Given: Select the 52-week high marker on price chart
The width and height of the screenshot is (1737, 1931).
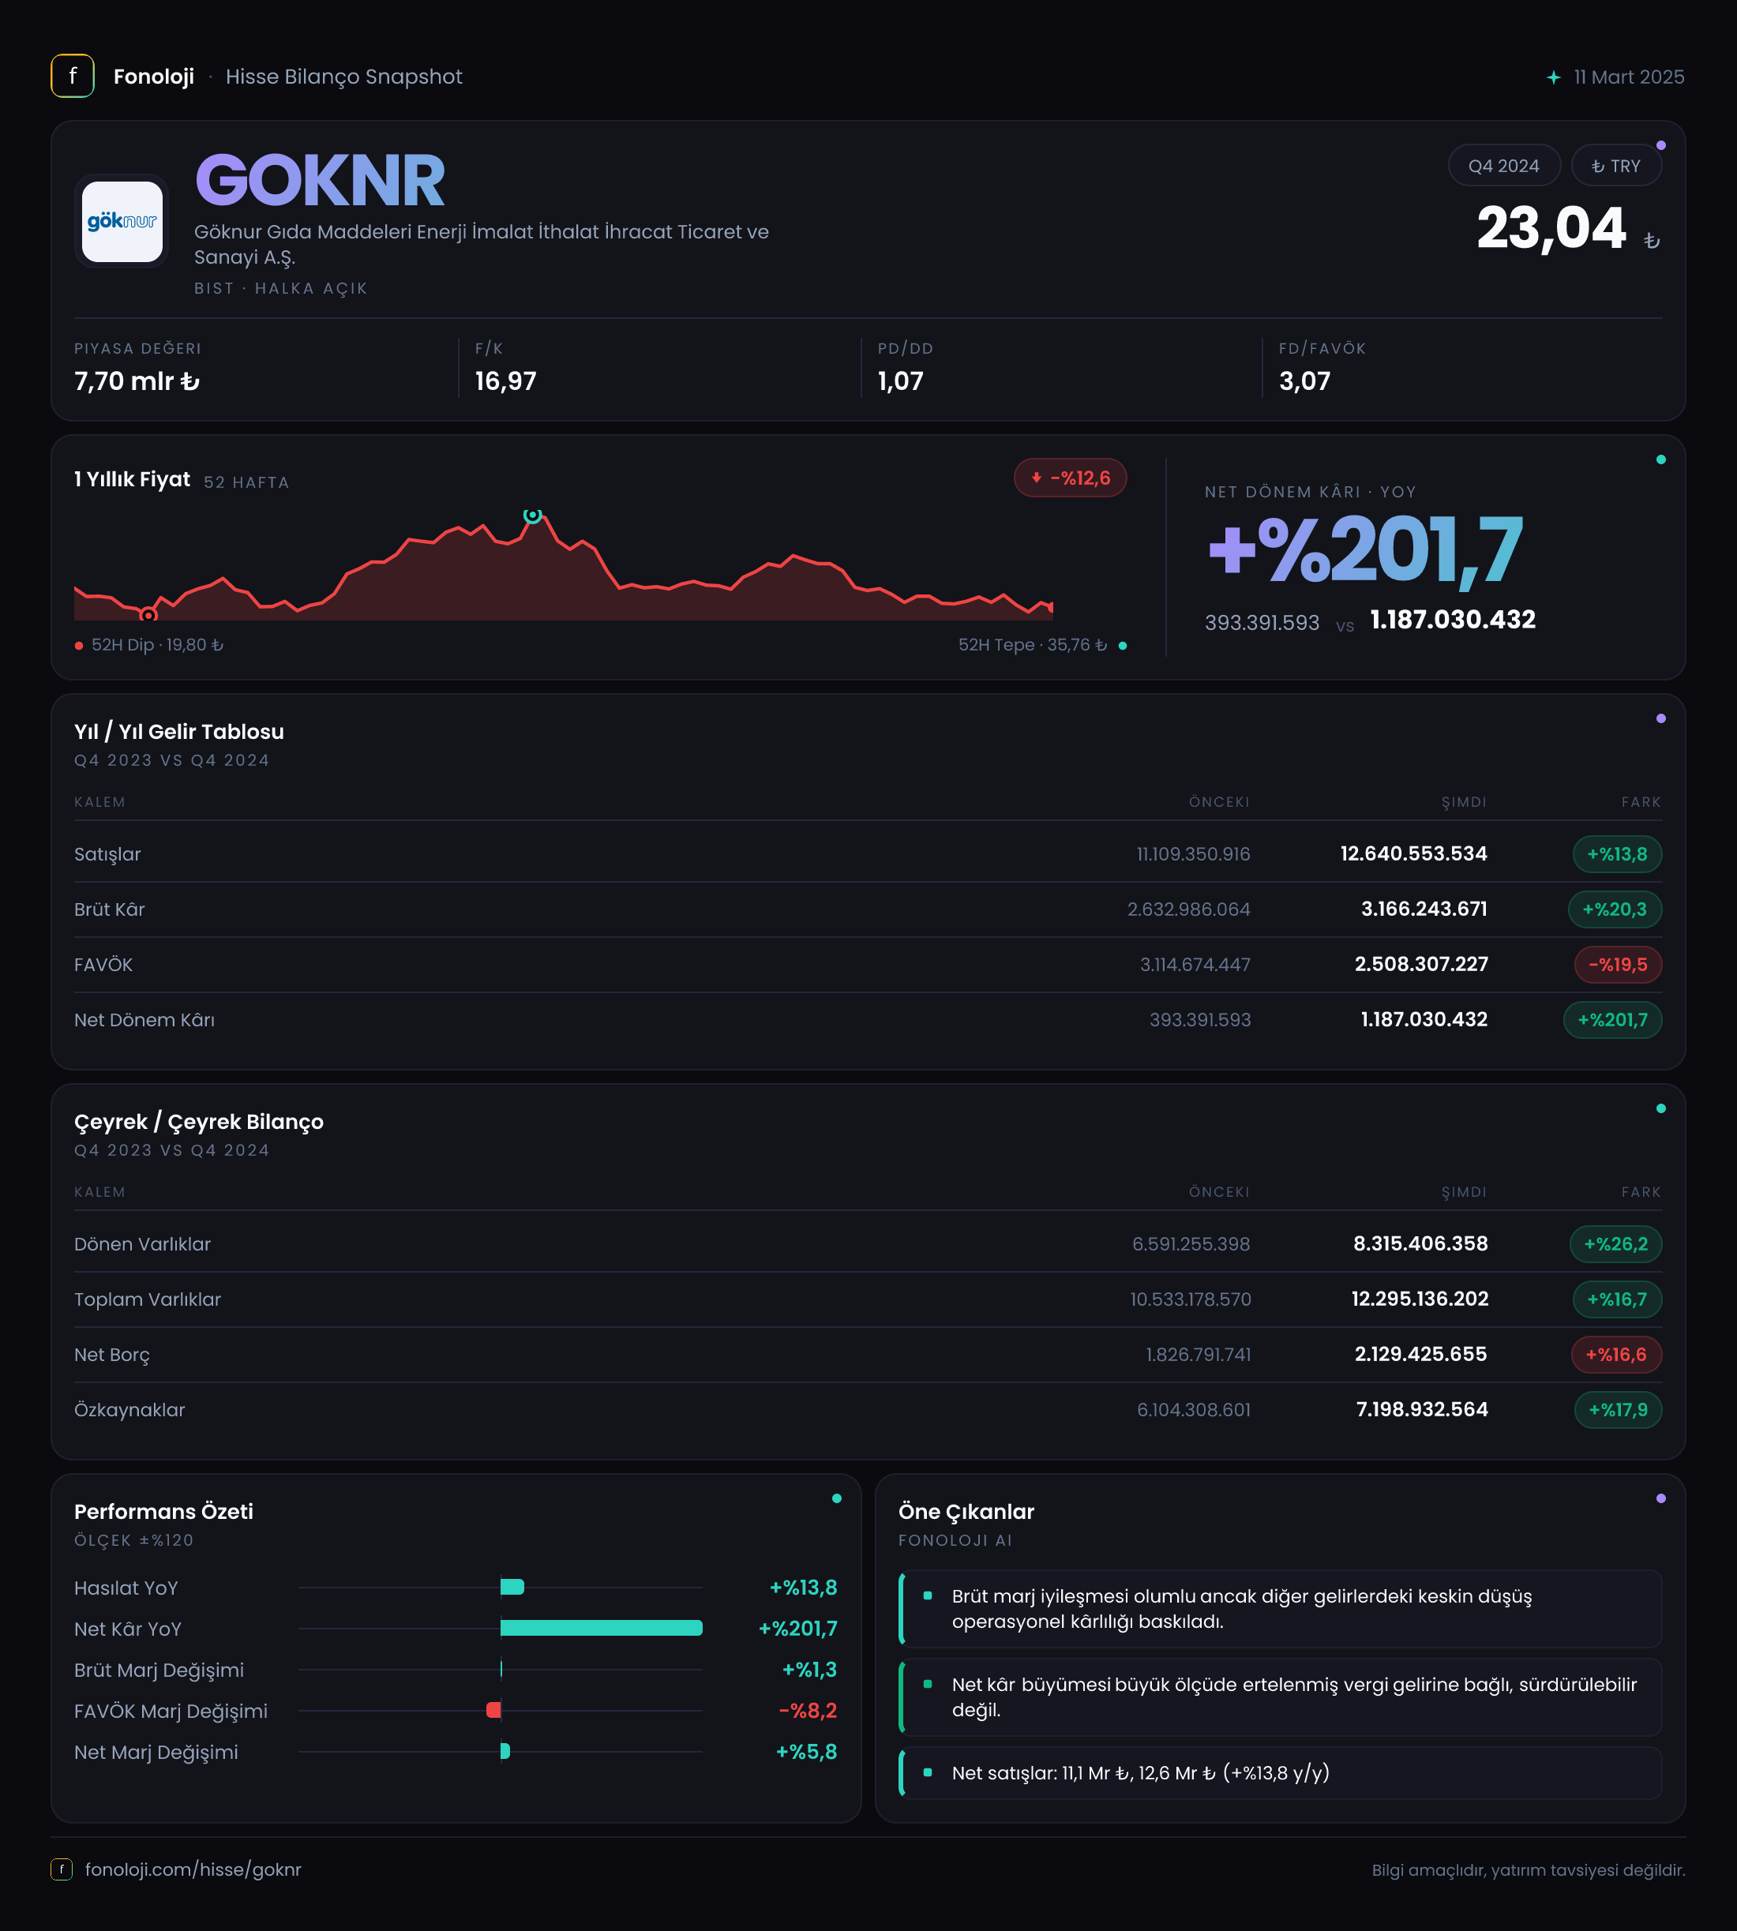Looking at the screenshot, I should pyautogui.click(x=533, y=516).
